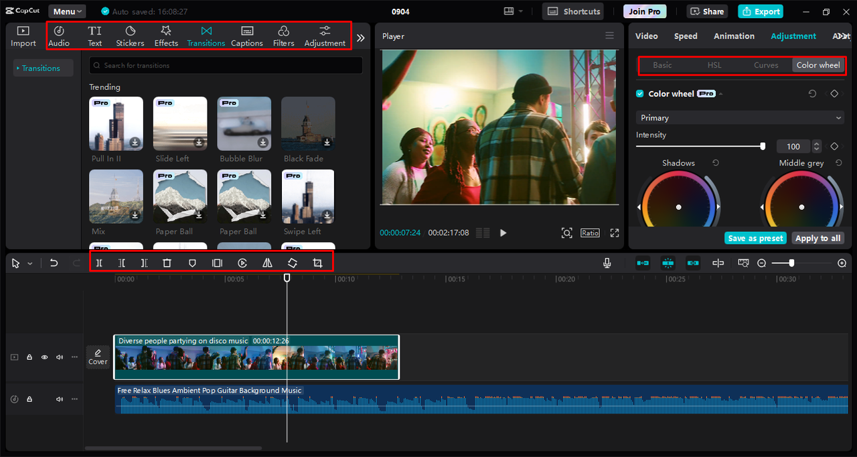Mute the music audio track
This screenshot has height=457, width=857.
pyautogui.click(x=60, y=399)
